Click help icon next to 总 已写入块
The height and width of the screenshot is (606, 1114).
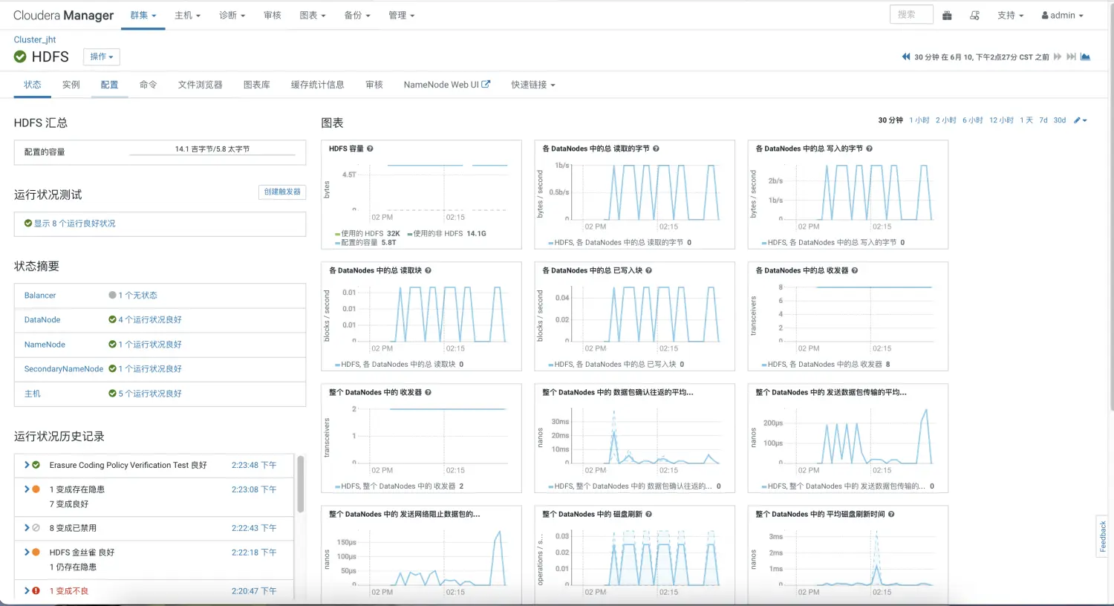tap(648, 270)
